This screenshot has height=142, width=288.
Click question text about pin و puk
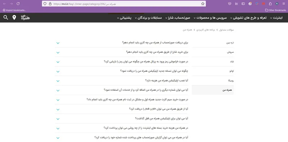tap(159, 109)
